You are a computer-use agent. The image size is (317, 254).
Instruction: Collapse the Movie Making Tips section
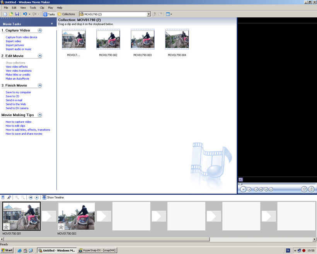click(40, 115)
